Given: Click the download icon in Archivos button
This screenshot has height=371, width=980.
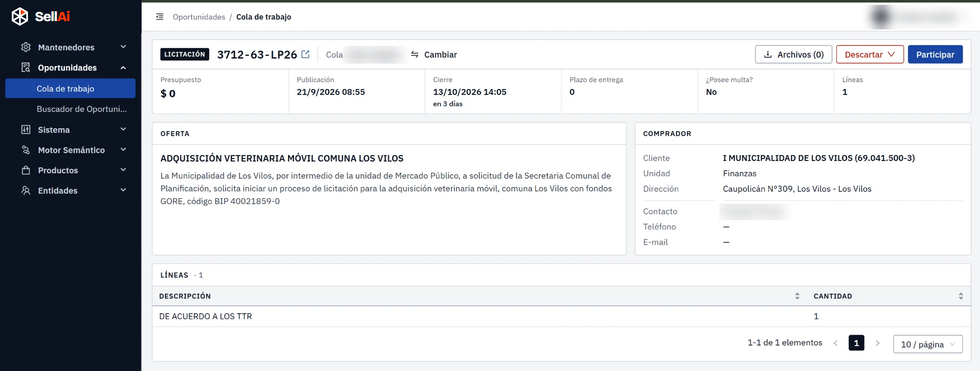Looking at the screenshot, I should coord(768,54).
